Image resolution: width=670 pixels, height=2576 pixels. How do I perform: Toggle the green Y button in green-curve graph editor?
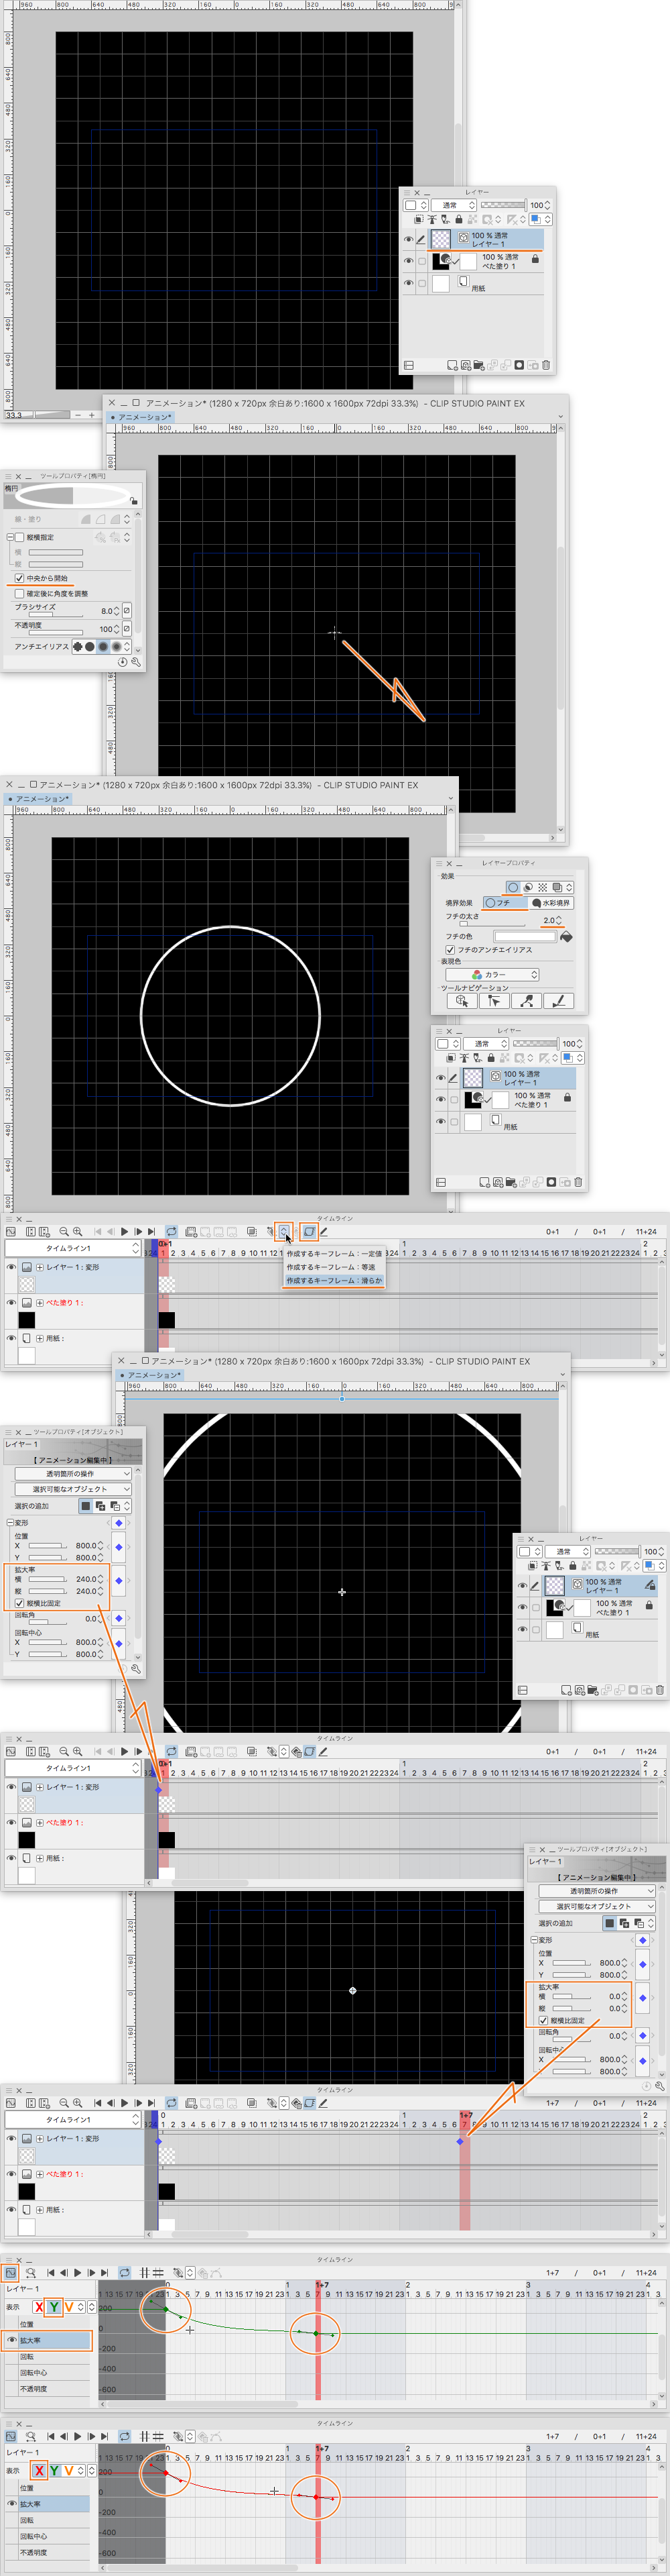click(x=54, y=2306)
